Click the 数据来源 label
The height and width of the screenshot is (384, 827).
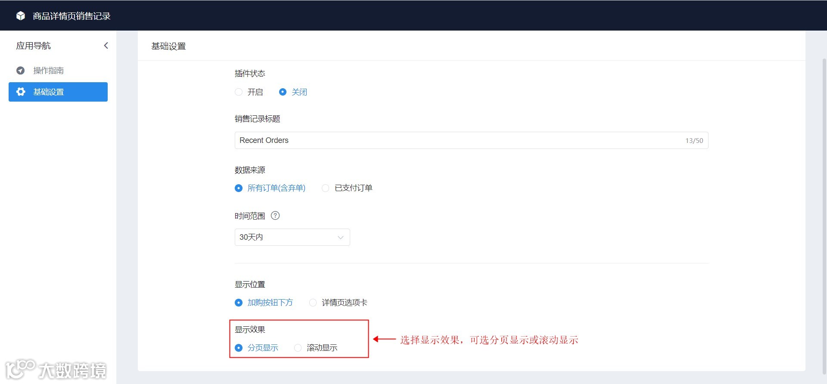pyautogui.click(x=250, y=170)
